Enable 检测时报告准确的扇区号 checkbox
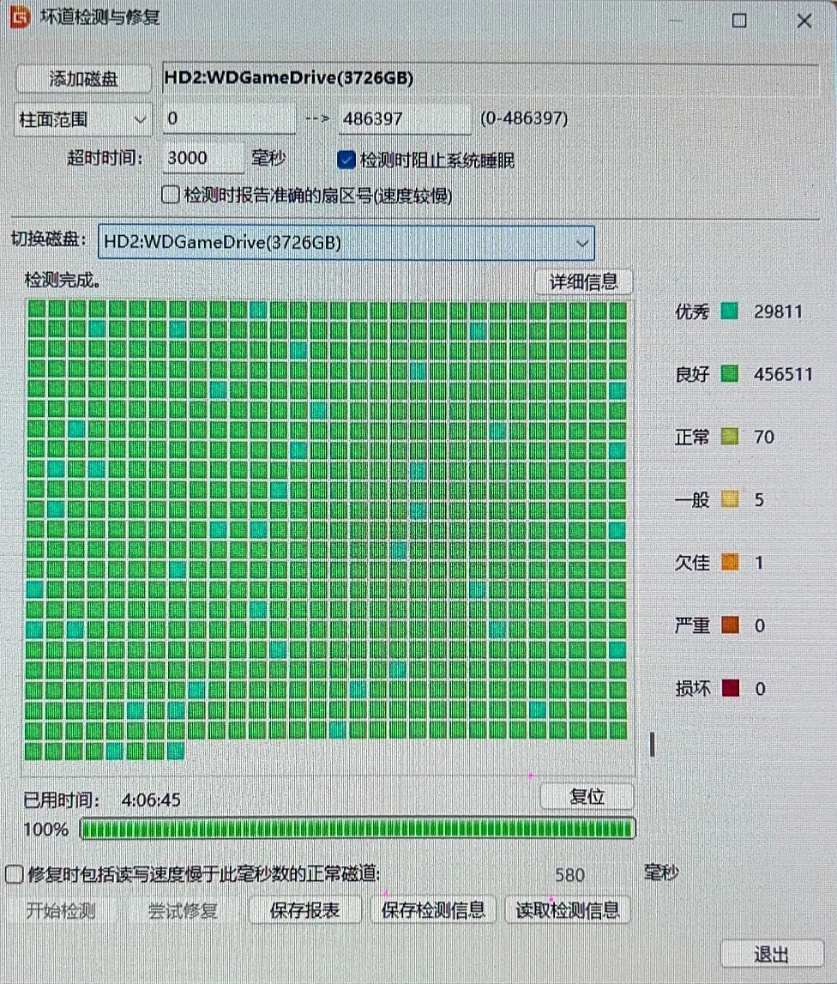 171,195
